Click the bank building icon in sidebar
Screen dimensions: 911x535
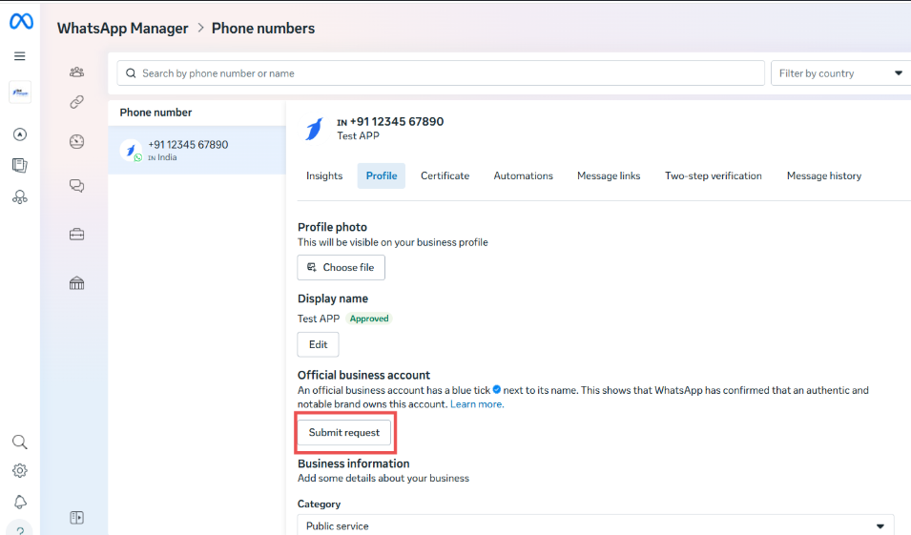tap(77, 283)
